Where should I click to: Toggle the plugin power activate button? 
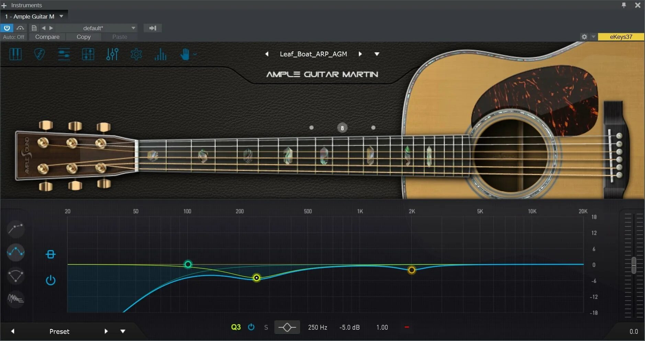(7, 28)
